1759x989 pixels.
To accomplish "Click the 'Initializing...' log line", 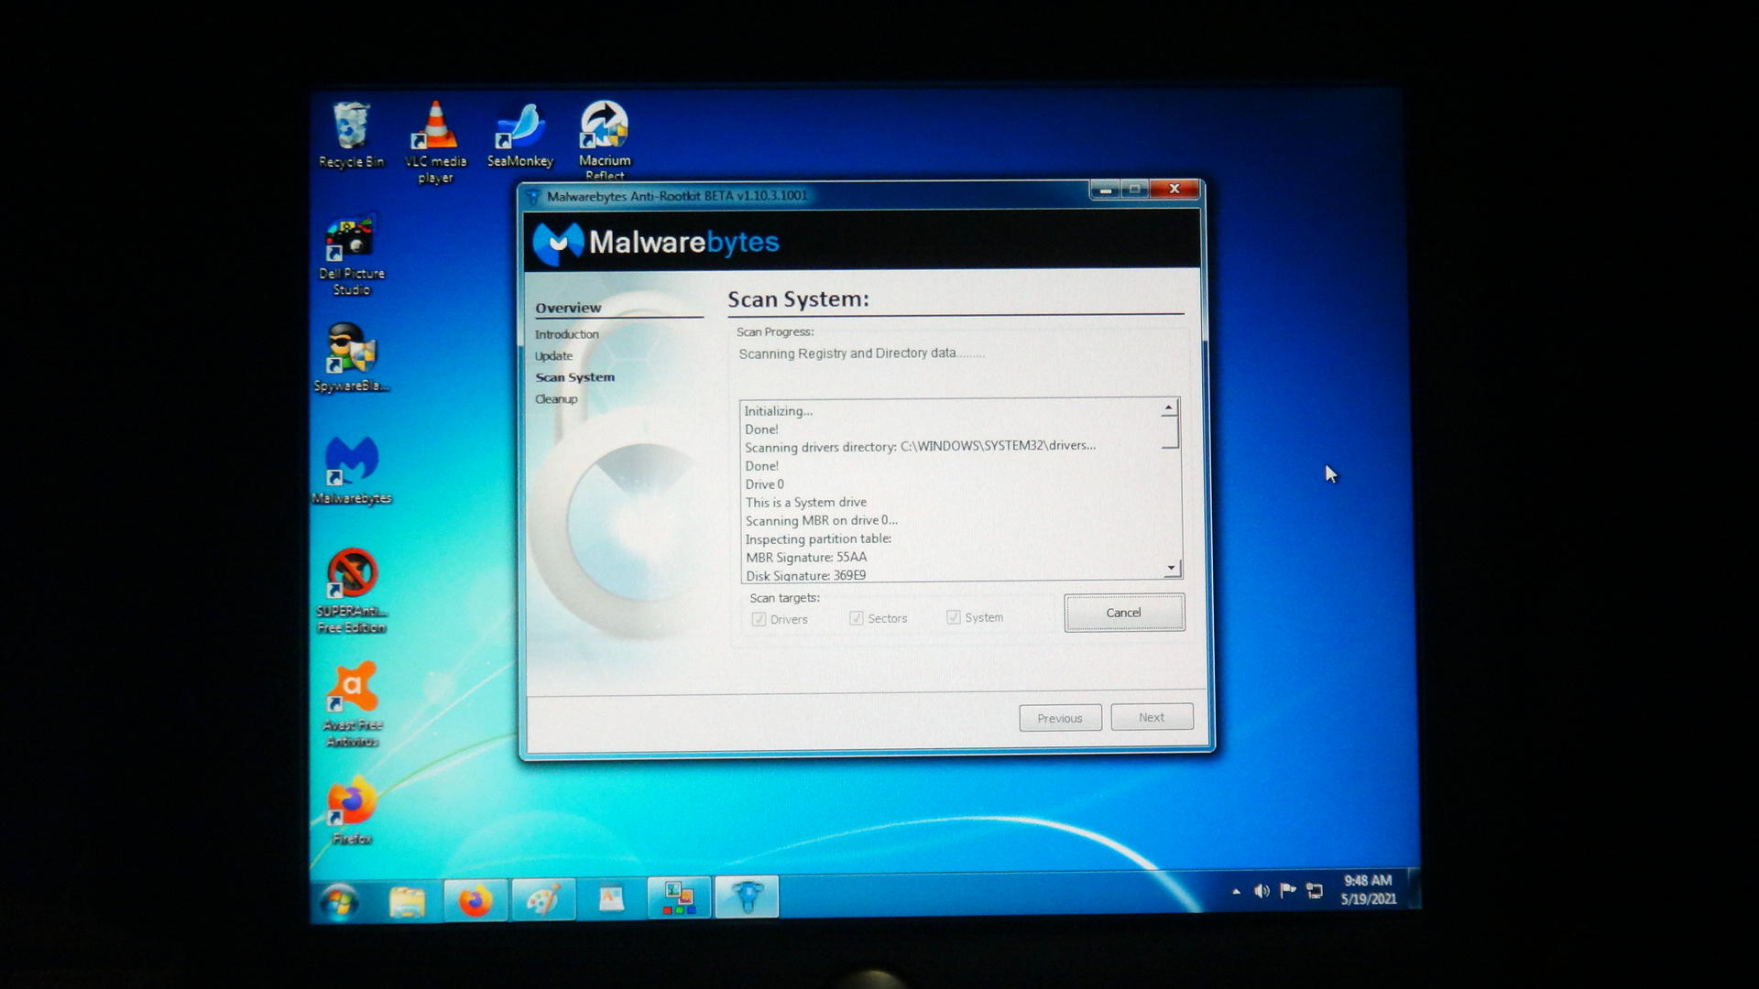I will click(x=778, y=411).
